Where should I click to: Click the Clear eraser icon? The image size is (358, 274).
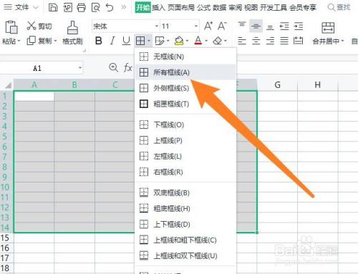pos(218,41)
